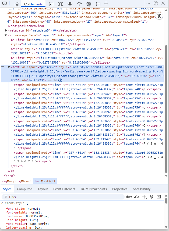Click the ellipsis inside metadata element
This screenshot has height=231, width=169.
coord(55,31)
